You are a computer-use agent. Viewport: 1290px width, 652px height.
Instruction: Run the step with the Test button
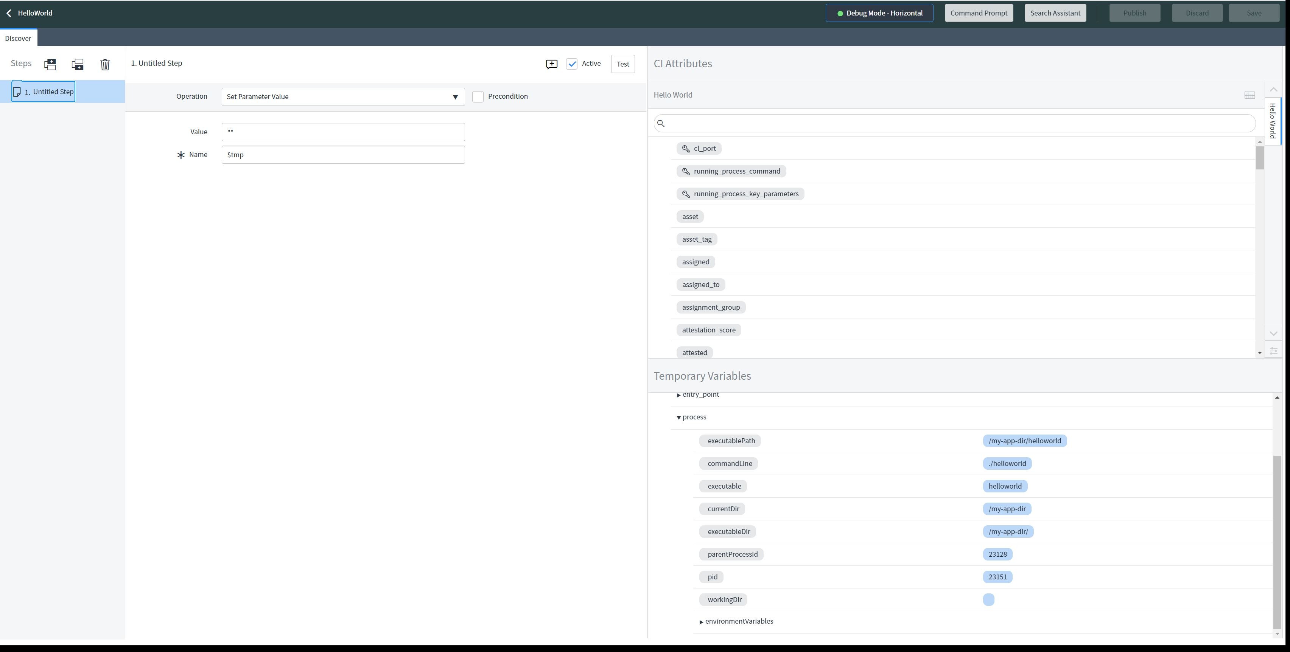[x=622, y=64]
